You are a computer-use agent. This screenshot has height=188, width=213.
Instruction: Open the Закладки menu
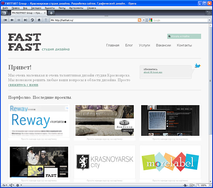tap(36, 8)
